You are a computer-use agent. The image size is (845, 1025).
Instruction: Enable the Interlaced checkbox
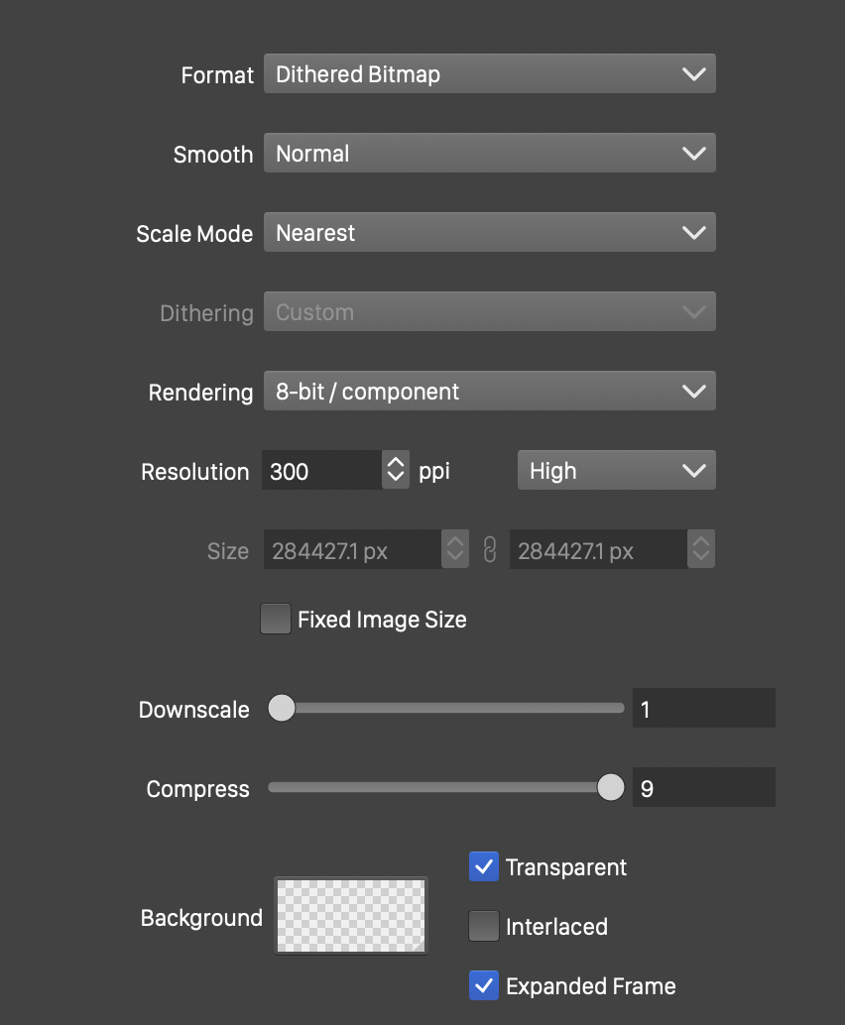[484, 927]
